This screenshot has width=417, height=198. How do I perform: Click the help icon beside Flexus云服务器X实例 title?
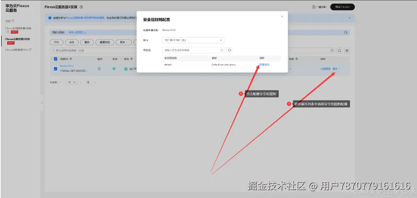81,7
